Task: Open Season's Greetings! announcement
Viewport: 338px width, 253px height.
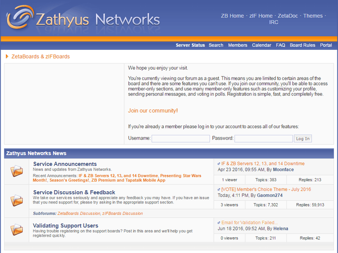Action: click(x=69, y=181)
